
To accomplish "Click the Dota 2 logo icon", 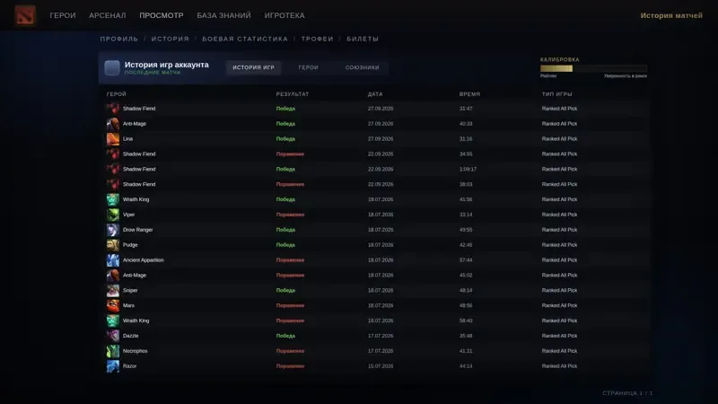I will pos(25,15).
